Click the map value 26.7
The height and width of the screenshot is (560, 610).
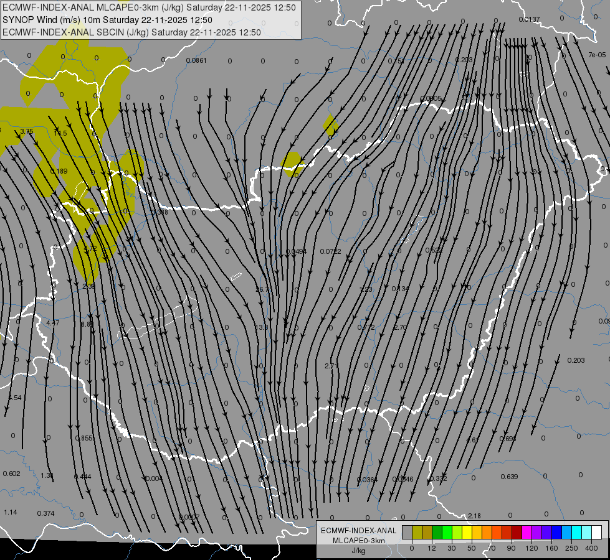(x=262, y=289)
